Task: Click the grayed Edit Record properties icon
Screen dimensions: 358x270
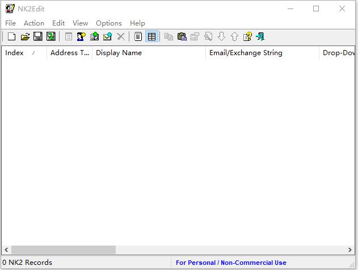Action: 69,36
